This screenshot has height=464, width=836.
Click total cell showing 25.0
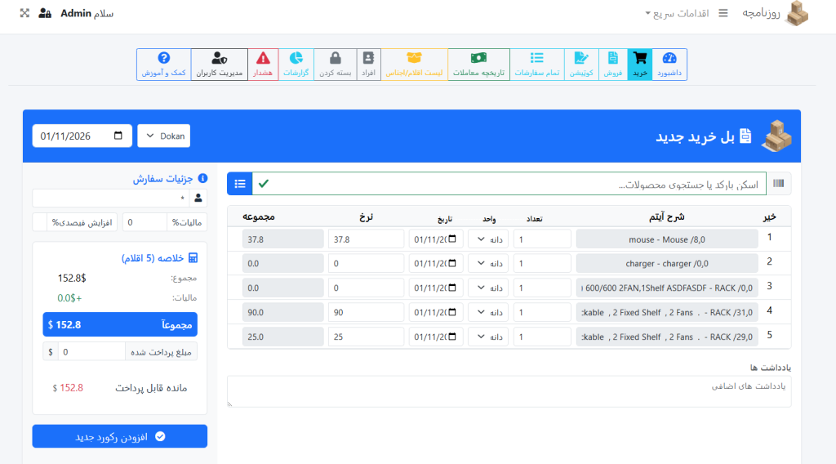(282, 337)
